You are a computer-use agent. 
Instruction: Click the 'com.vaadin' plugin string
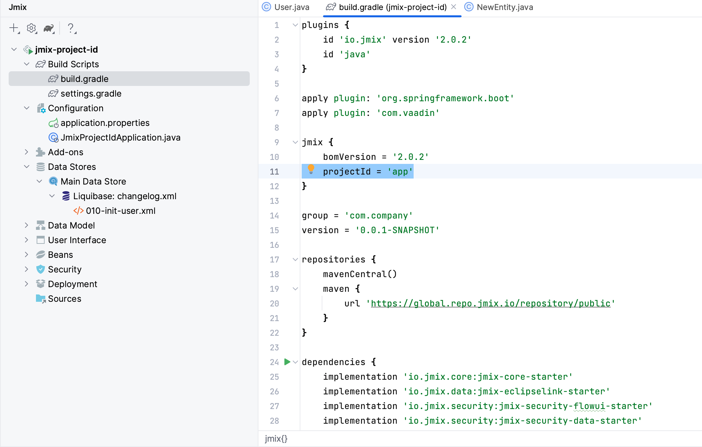coord(408,113)
